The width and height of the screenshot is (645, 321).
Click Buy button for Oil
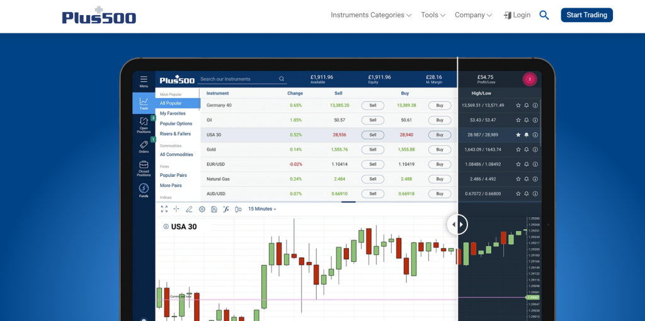[440, 120]
